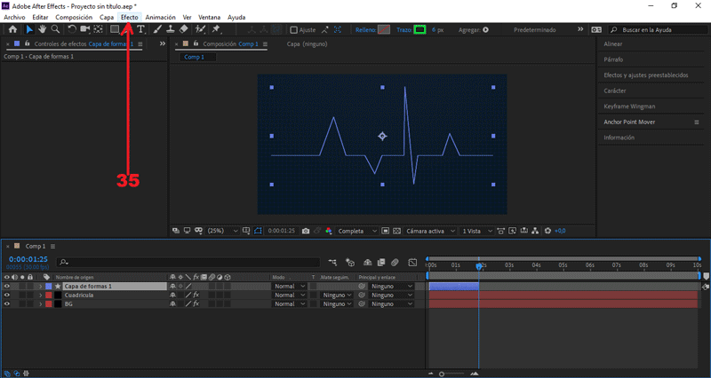Select the Roto Brush tool

[x=200, y=29]
